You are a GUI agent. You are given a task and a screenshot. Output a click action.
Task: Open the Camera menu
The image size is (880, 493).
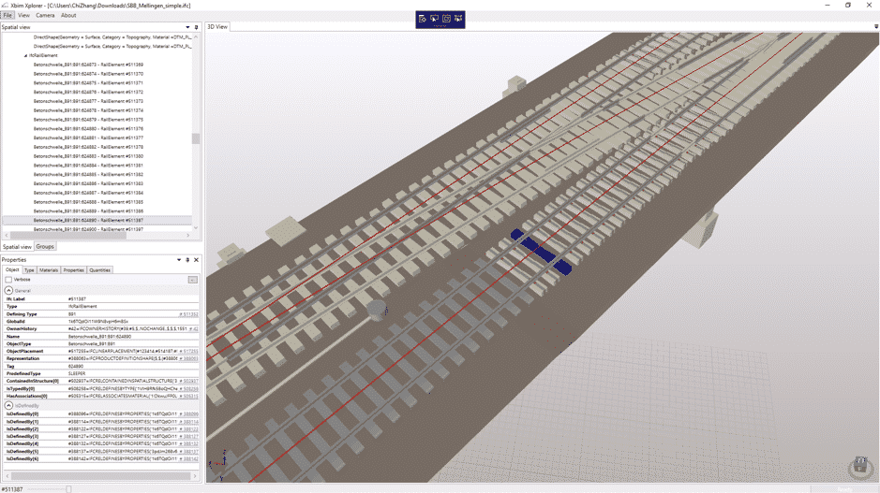point(45,15)
